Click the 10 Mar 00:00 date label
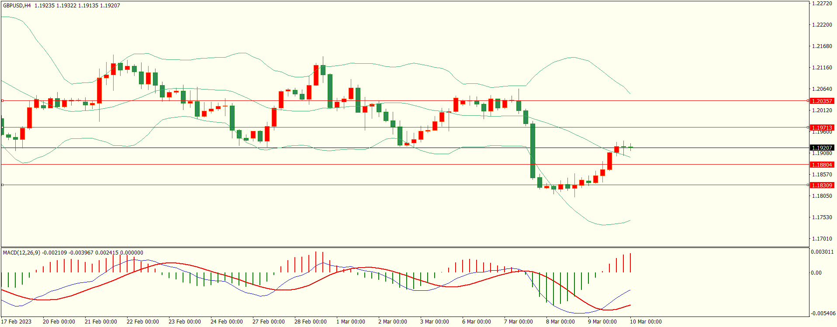 (x=646, y=322)
